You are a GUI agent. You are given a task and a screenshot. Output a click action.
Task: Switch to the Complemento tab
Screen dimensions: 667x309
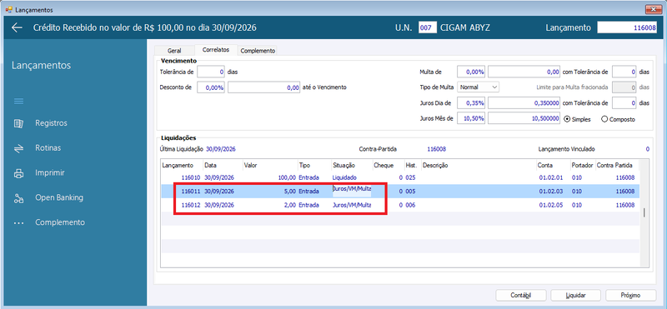[258, 50]
